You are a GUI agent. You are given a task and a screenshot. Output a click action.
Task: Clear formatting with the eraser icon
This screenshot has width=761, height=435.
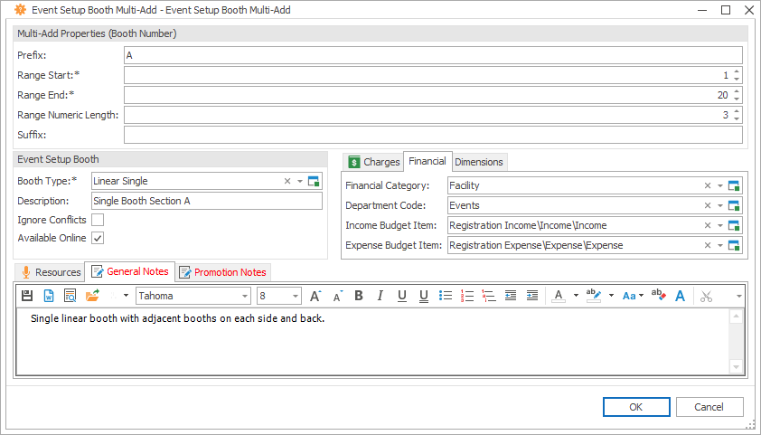[659, 296]
